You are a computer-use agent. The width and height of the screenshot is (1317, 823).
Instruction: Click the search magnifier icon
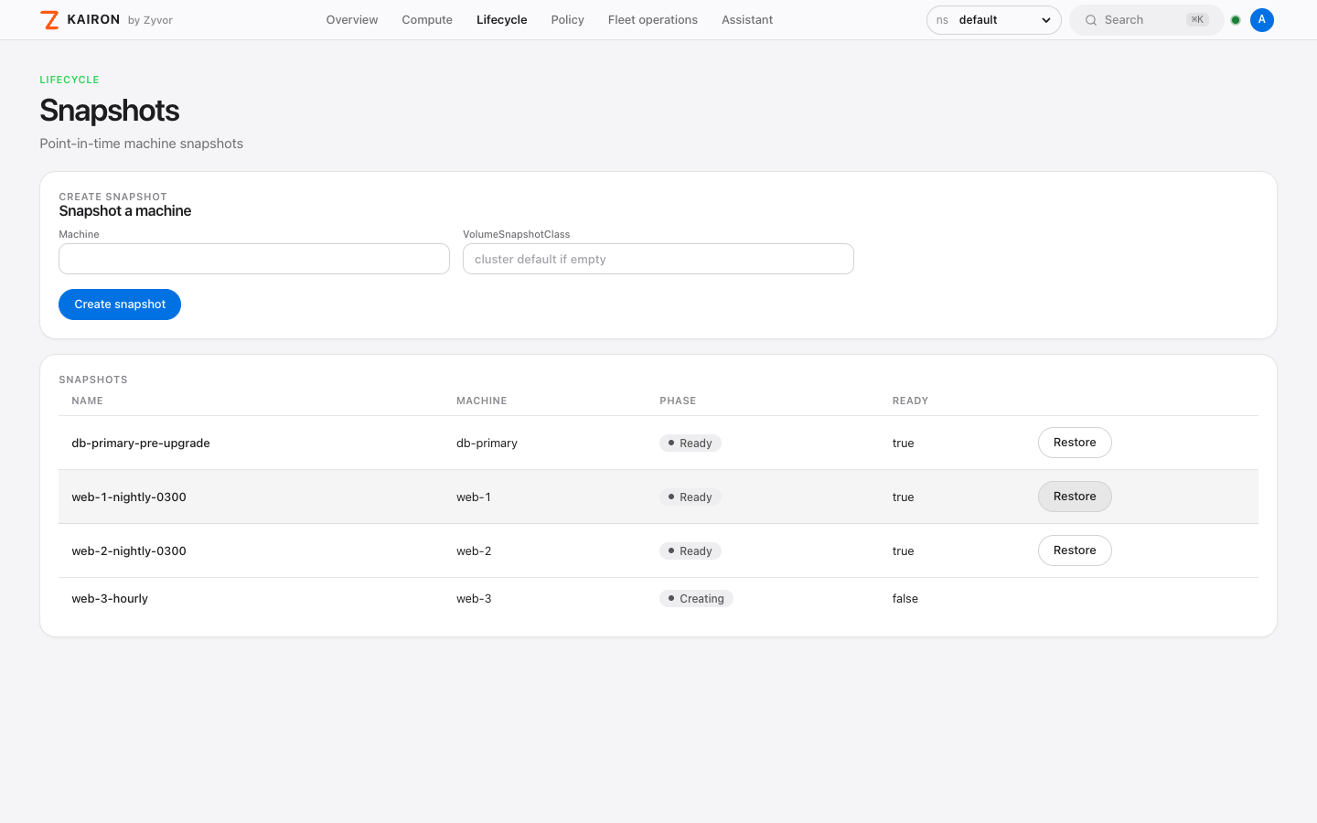1091,20
